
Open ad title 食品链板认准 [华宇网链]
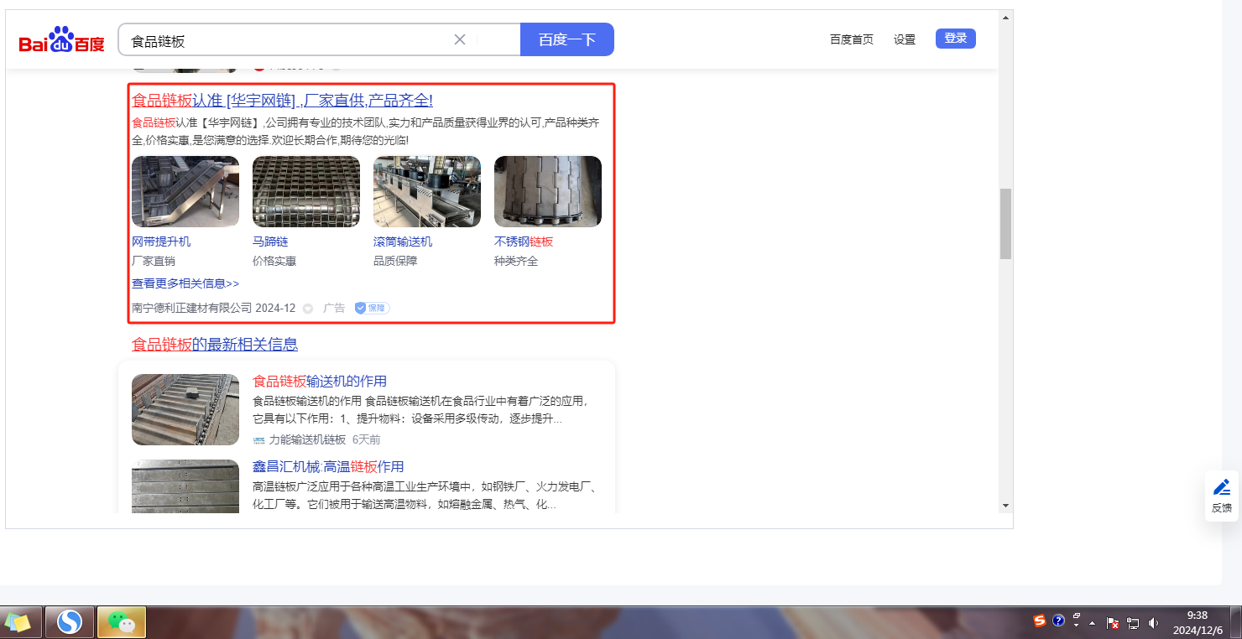(282, 101)
